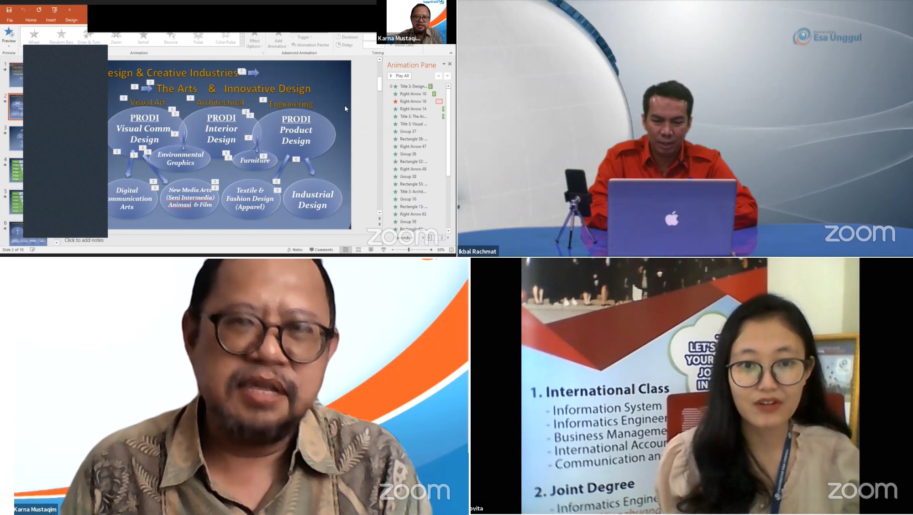
Task: Close the Animation Pane
Action: (x=450, y=64)
